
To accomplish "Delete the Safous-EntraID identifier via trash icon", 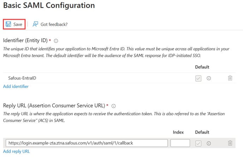I will [230, 78].
